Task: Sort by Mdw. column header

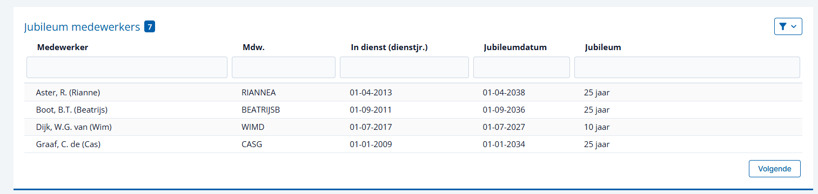Action: (253, 47)
